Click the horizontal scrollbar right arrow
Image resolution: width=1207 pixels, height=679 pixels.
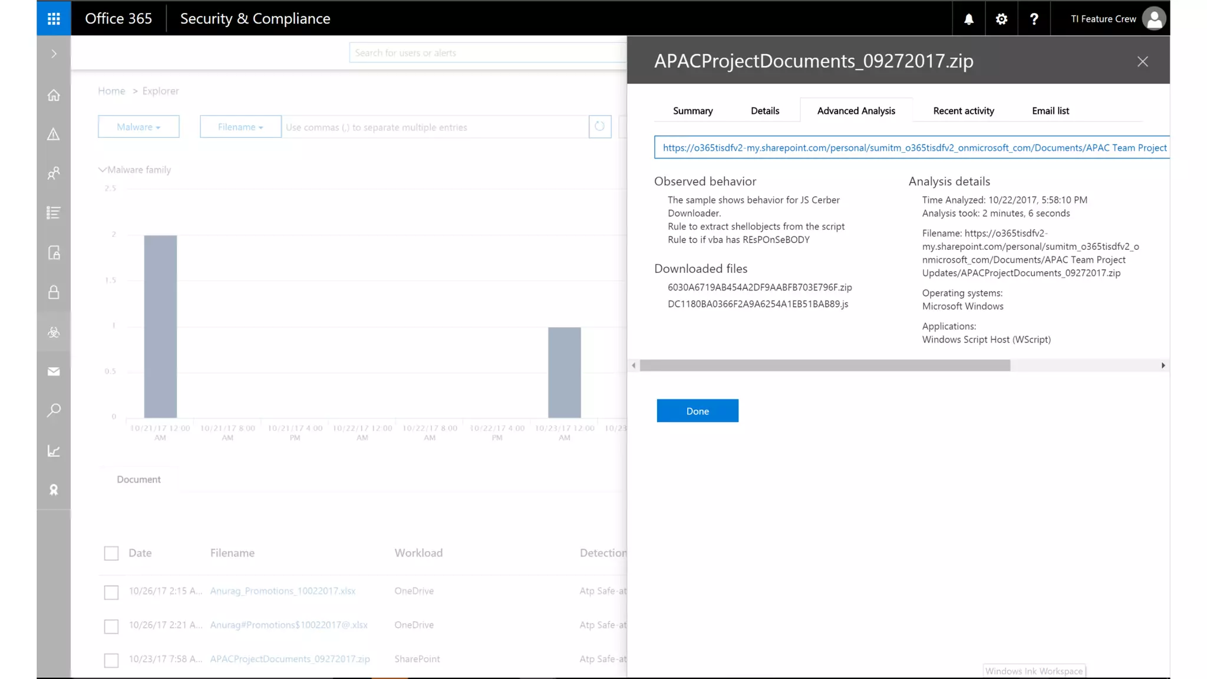click(x=1163, y=365)
